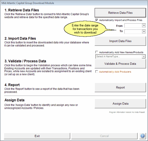Image resolution: width=148 pixels, height=141 pixels.
Task: Click the '1. Retrieve Data Files' heading
Action: point(22,10)
